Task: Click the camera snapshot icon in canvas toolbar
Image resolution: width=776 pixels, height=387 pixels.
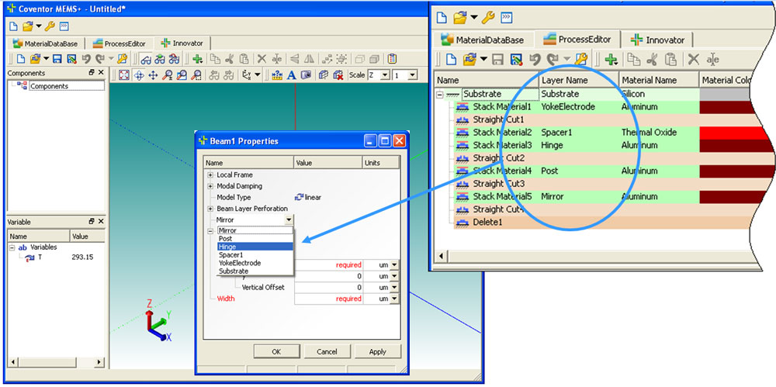Action: (306, 75)
